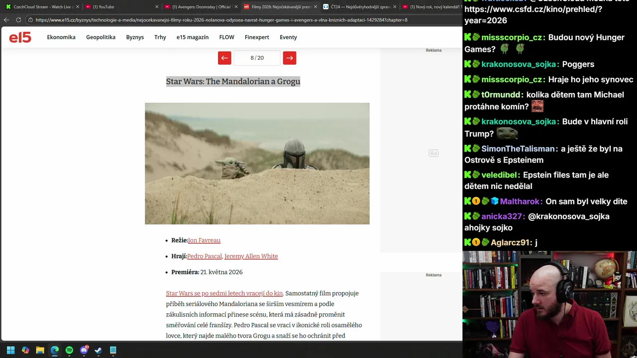Switch to Microsoft Edge on the taskbar

[55, 350]
